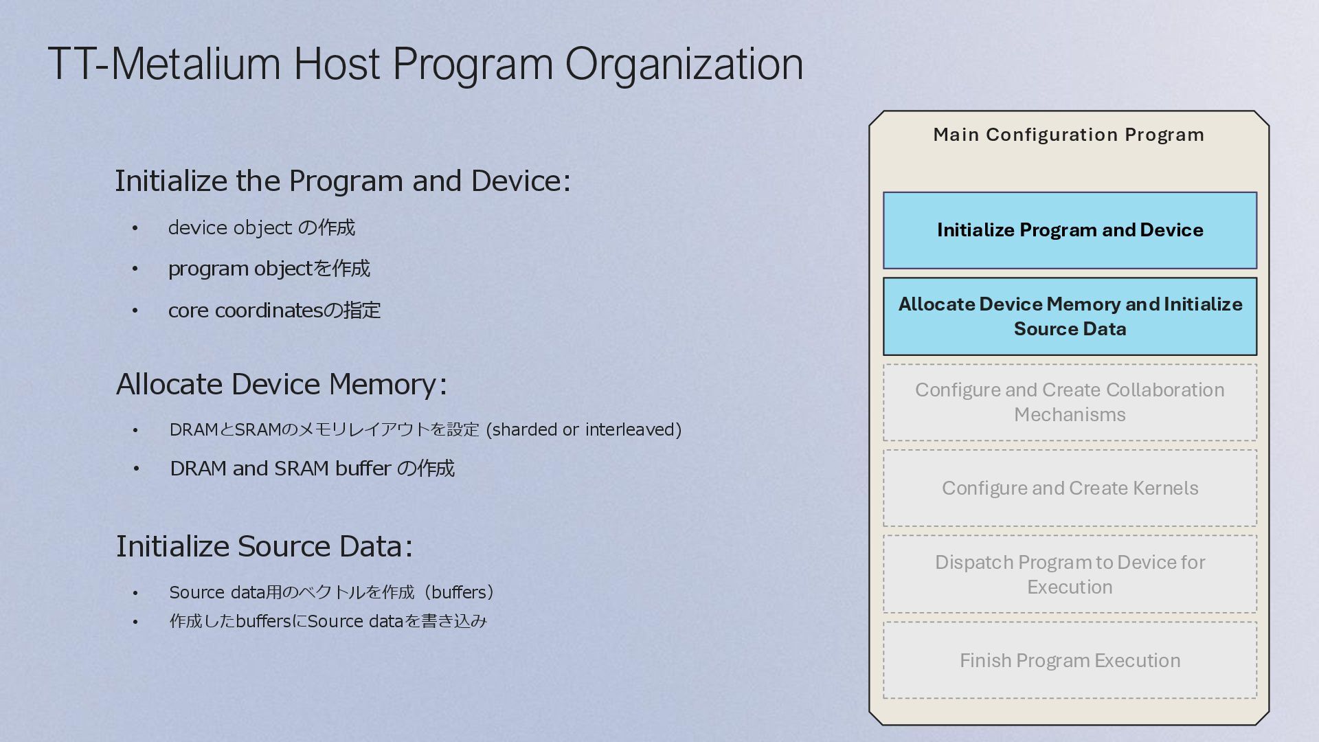Click the 'Main Configuration Program' diagram title
1319x742 pixels.
(1069, 135)
